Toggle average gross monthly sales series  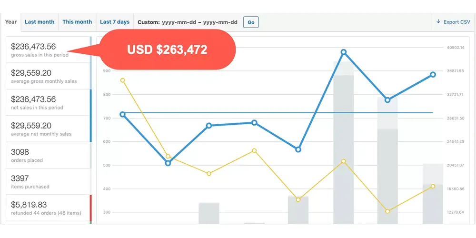[48, 76]
